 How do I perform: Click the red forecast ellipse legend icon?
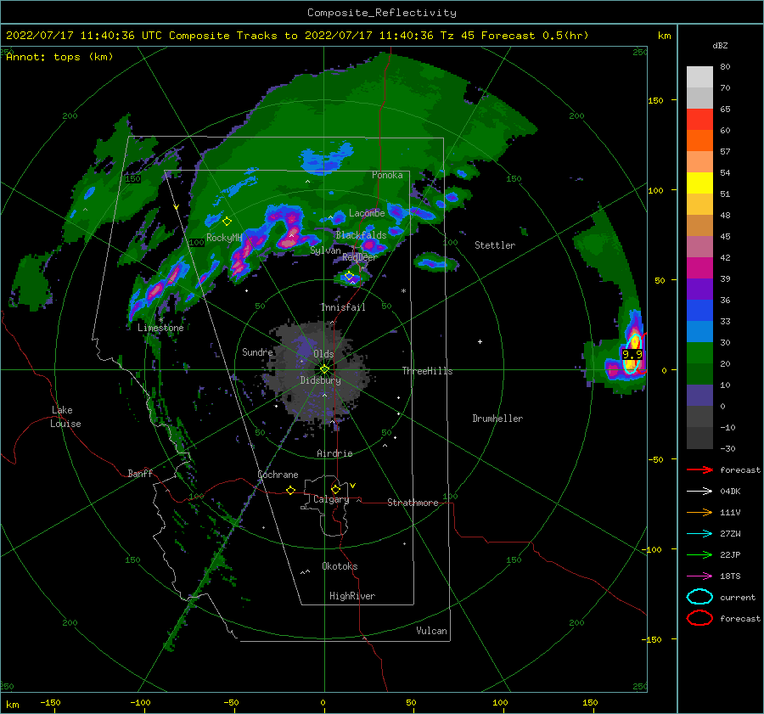(x=699, y=618)
